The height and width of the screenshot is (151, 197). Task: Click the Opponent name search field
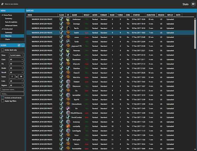(x=12, y=89)
